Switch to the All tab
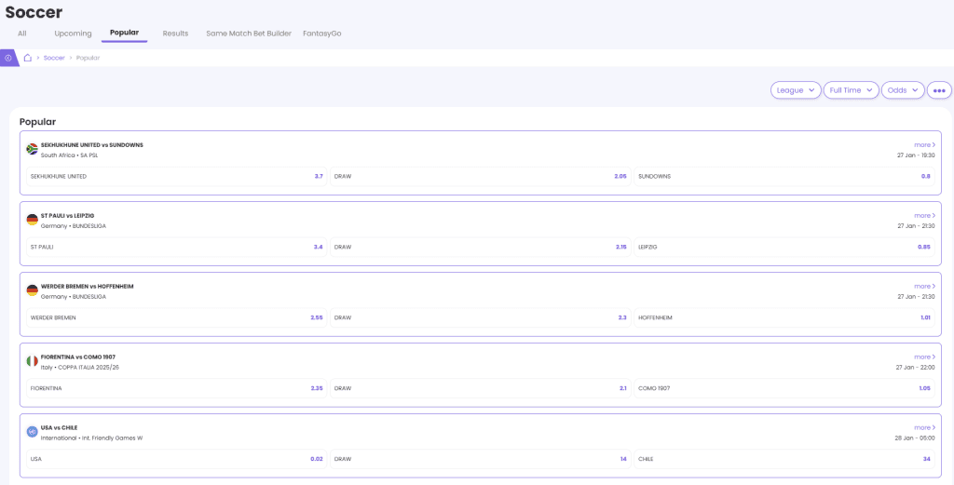Viewport: 954px width, 485px height. pos(22,34)
